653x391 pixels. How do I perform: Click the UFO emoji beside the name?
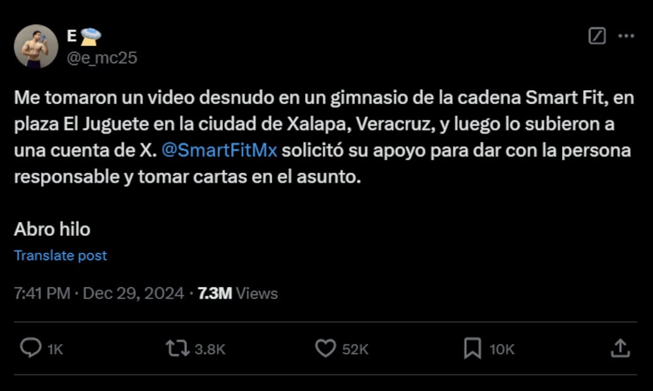(x=90, y=37)
